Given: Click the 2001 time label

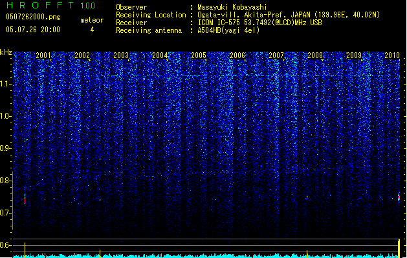Looking at the screenshot, I should pos(43,55).
